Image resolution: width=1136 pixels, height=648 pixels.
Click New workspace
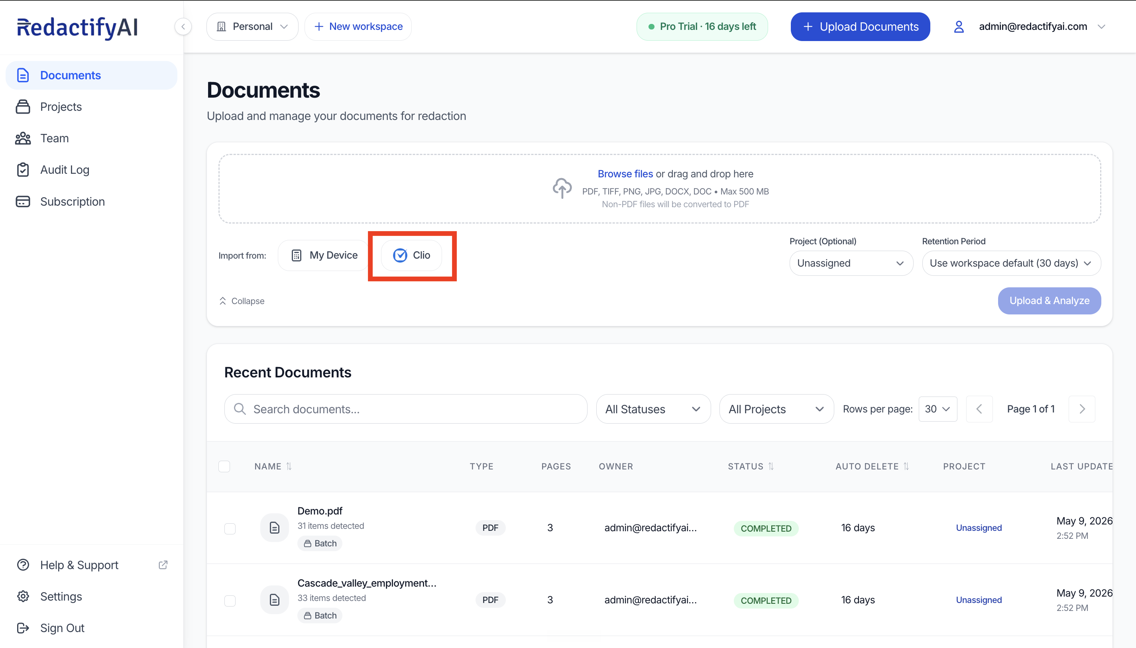[x=358, y=27]
